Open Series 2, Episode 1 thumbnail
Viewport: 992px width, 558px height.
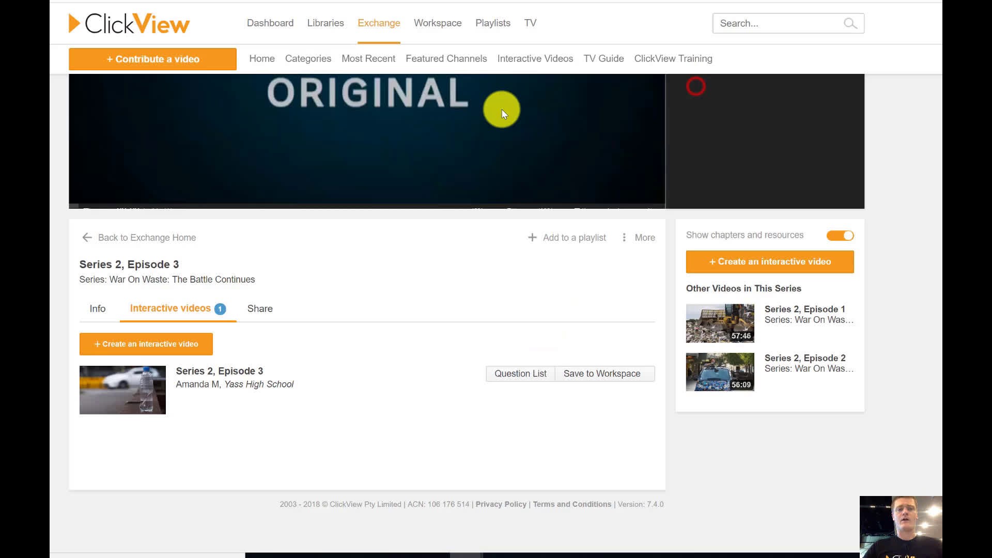720,323
